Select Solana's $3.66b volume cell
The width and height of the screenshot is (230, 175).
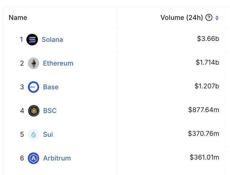coord(208,39)
